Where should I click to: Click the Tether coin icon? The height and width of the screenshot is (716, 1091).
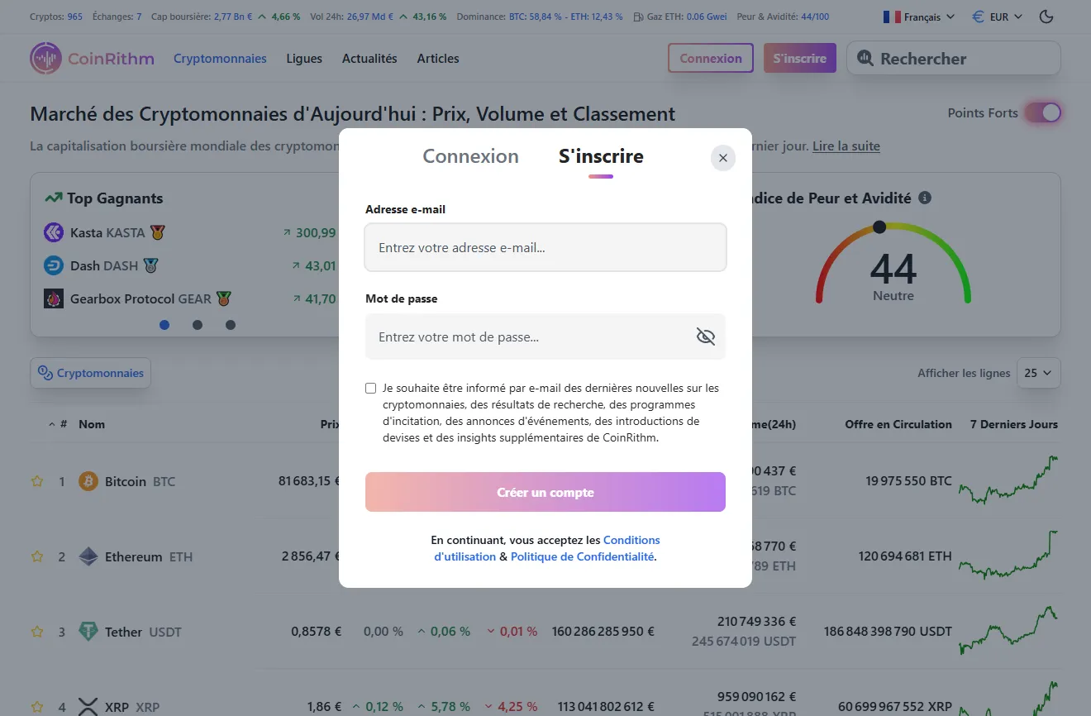(88, 632)
